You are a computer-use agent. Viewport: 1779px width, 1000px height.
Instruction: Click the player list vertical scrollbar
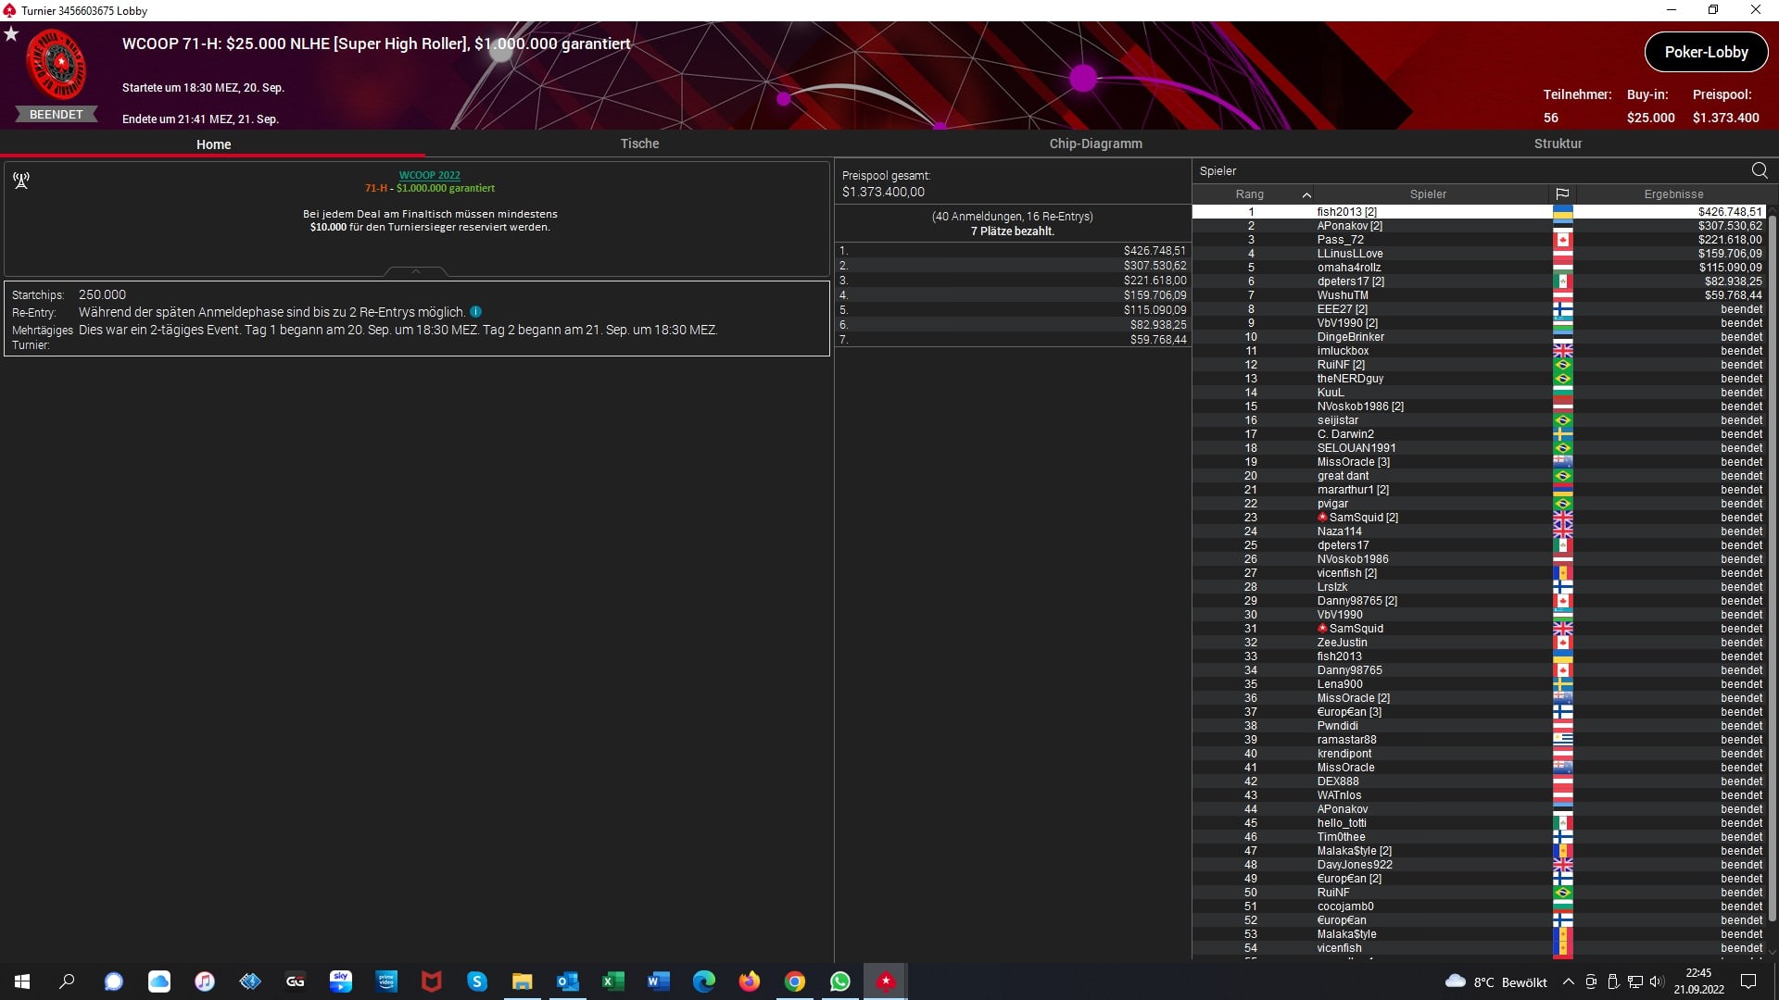1773,569
